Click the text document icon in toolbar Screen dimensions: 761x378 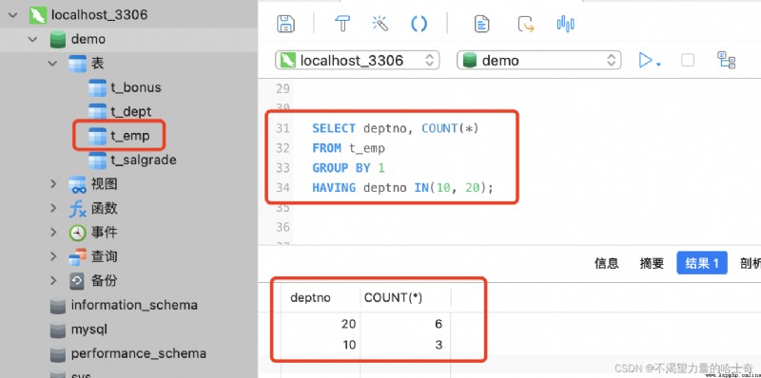[x=481, y=23]
